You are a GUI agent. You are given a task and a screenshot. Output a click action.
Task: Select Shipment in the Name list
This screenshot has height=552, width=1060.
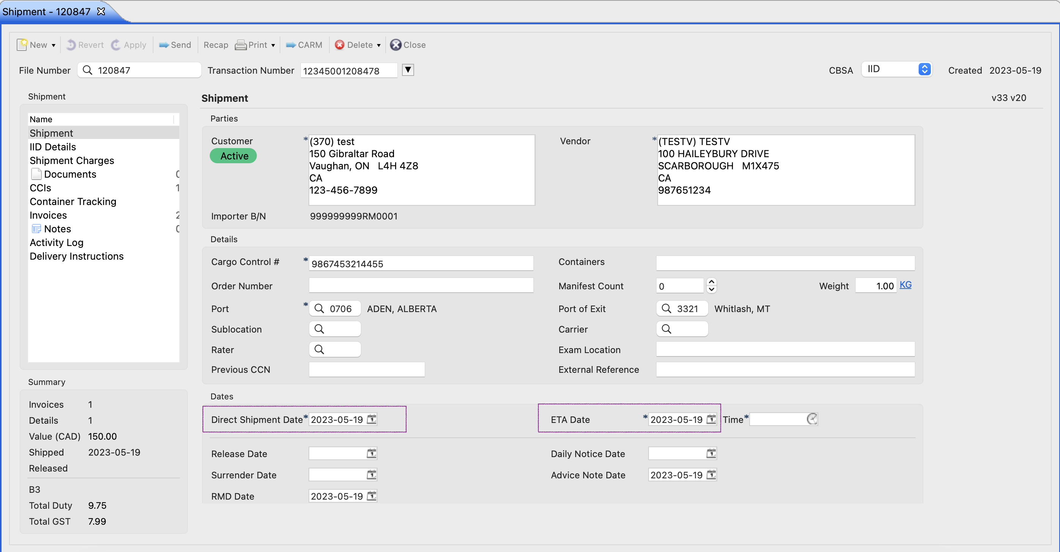click(103, 133)
